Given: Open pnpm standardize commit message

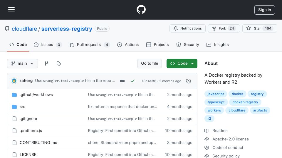Looking at the screenshot, I should point(122,142).
